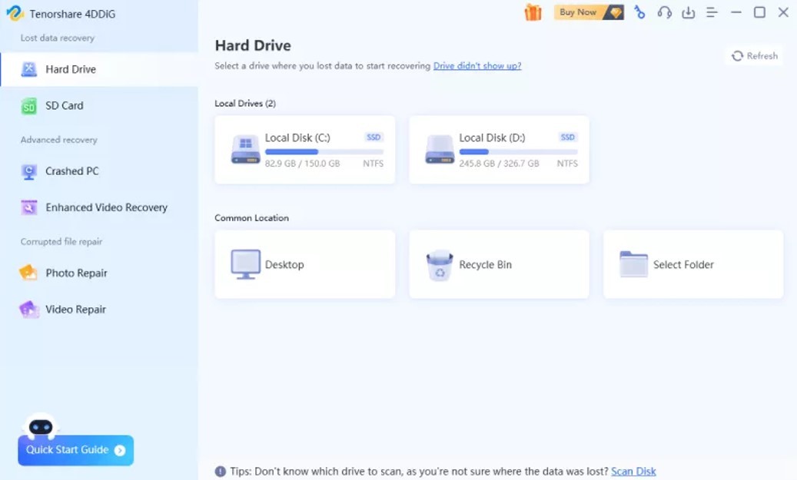Open the hamburger menu in title bar
This screenshot has width=797, height=480.
pyautogui.click(x=712, y=12)
